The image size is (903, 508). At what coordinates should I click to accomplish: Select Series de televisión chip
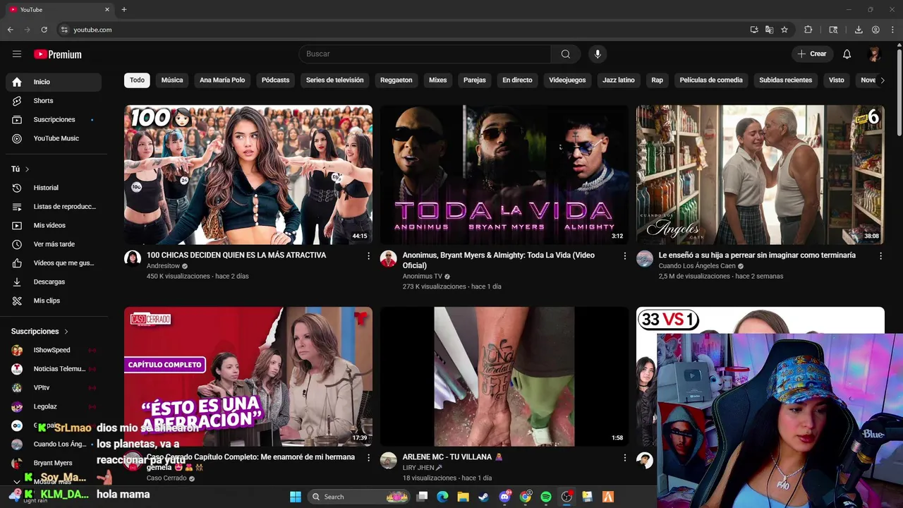click(334, 80)
